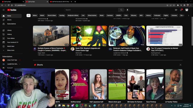Viewport: 193px width, 108px height.
Task: Open the Dave Portnoy short
Action: coord(155,84)
